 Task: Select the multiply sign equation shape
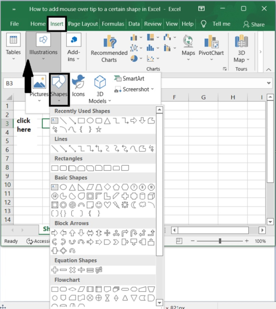coord(73,270)
